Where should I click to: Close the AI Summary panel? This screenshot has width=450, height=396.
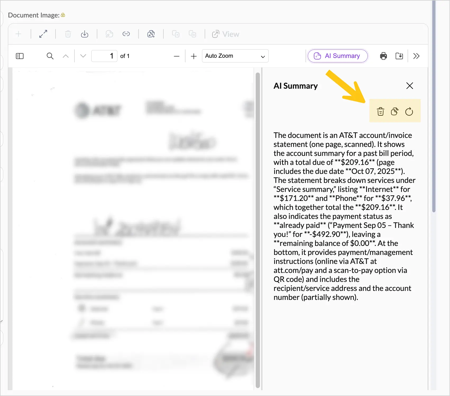(410, 86)
